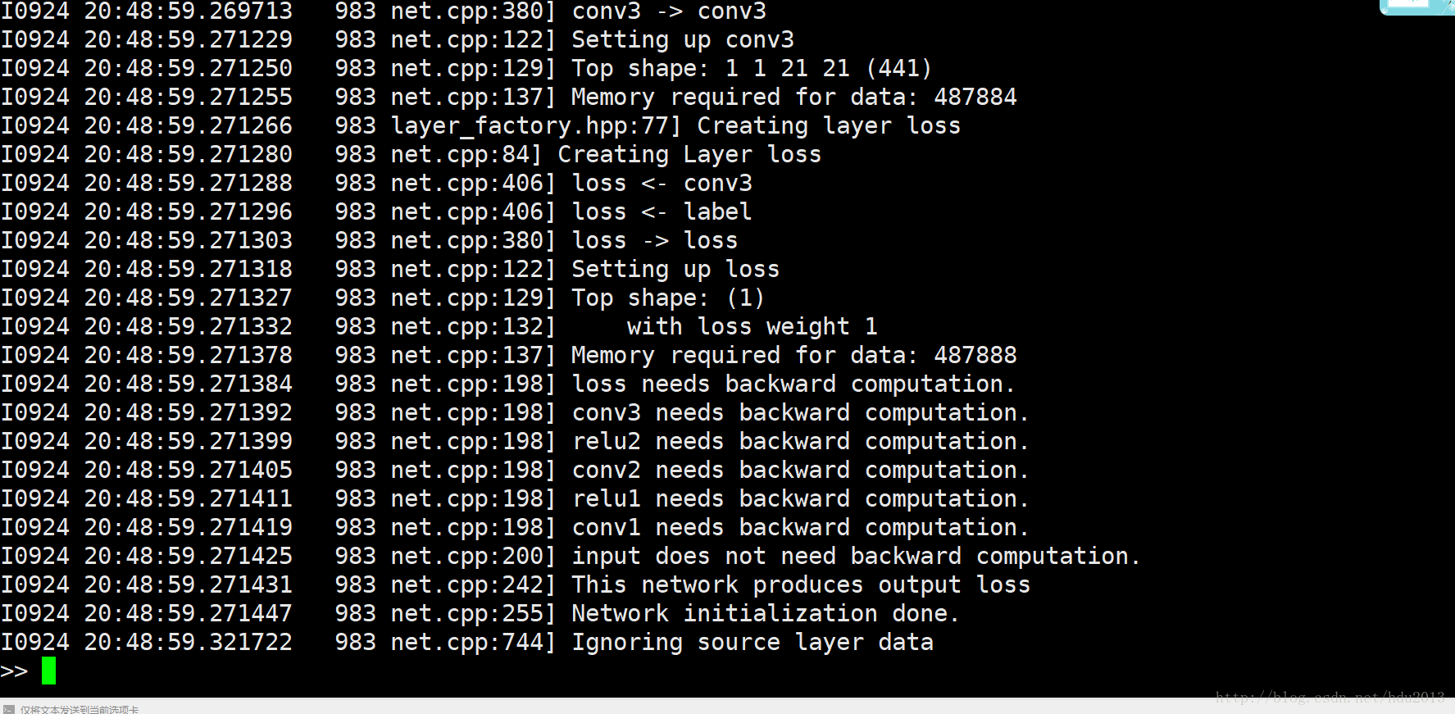Click the blog.csdn.net watermark link

(x=1330, y=697)
